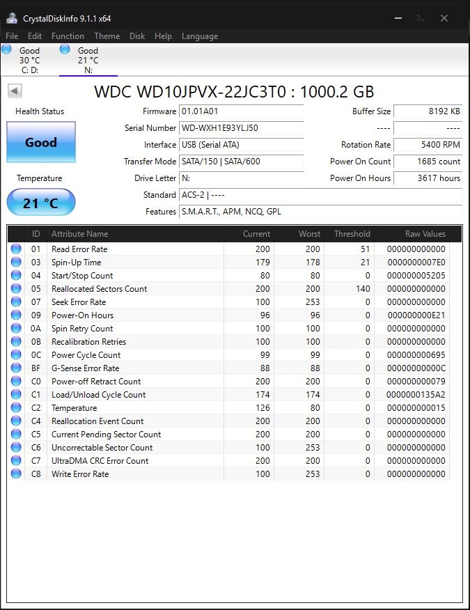This screenshot has width=470, height=610.
Task: Open the Function menu
Action: tap(68, 36)
